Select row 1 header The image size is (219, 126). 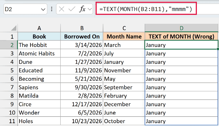(x=9, y=37)
